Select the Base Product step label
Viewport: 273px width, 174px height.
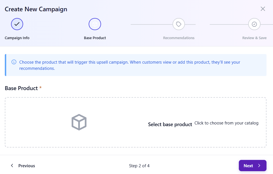tap(95, 38)
